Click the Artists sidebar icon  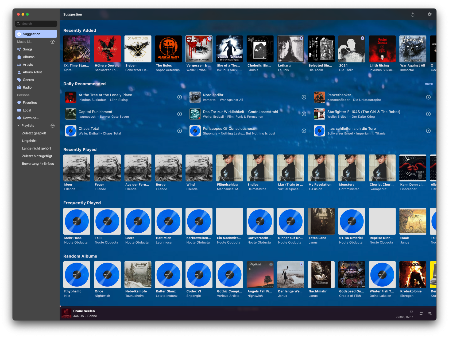(x=19, y=64)
